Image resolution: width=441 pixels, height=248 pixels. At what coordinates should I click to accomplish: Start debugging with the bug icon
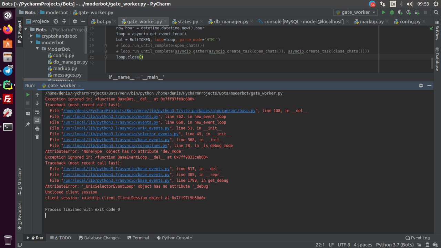click(x=392, y=12)
